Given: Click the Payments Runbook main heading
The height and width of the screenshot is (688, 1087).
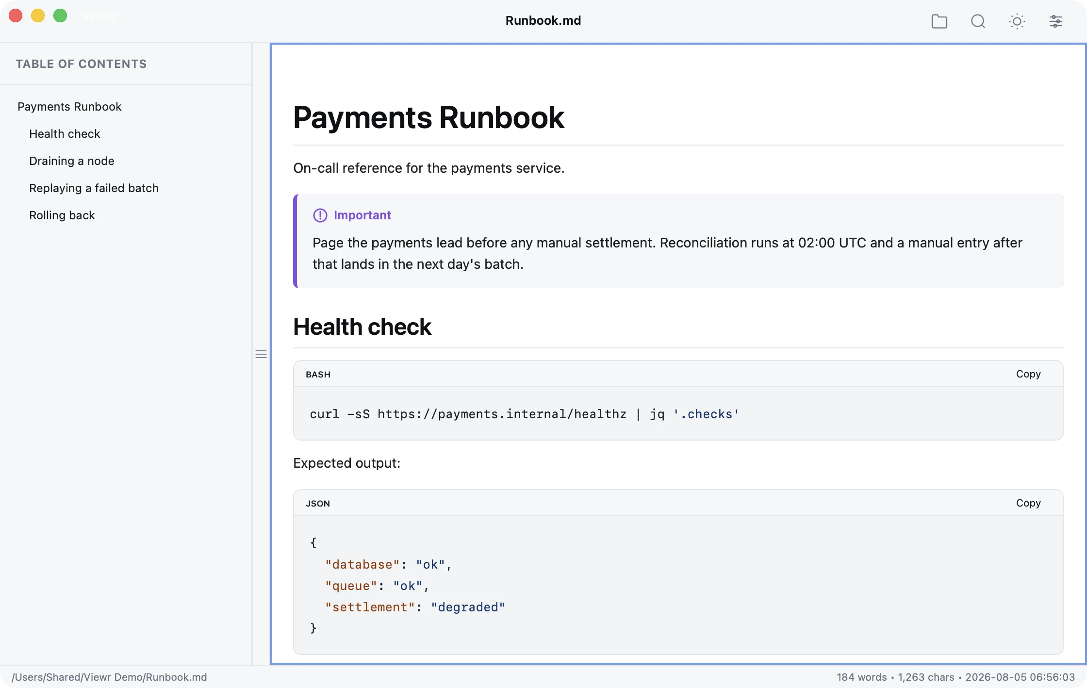Looking at the screenshot, I should 428,117.
